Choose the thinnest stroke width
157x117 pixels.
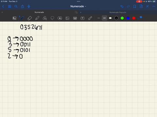click(x=99, y=18)
